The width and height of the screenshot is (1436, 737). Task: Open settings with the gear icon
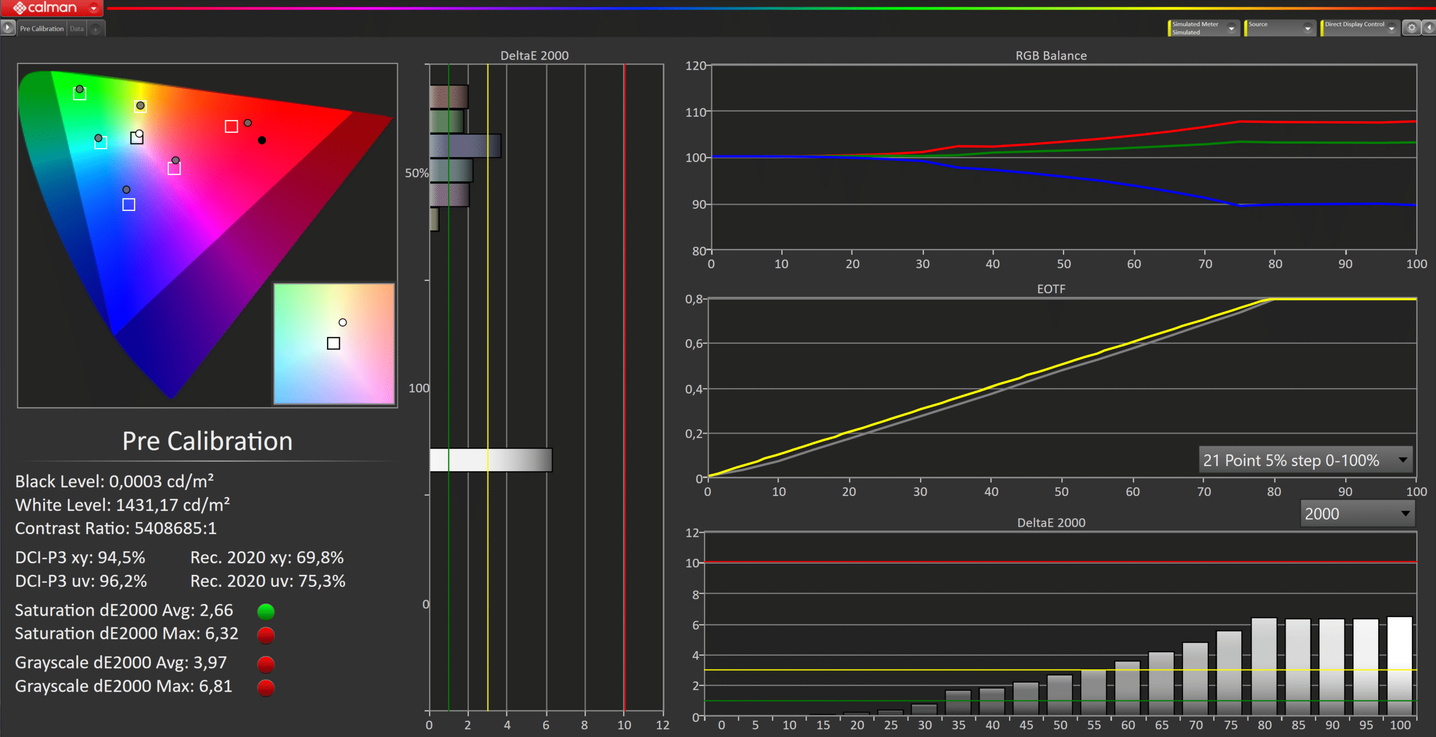point(1411,28)
